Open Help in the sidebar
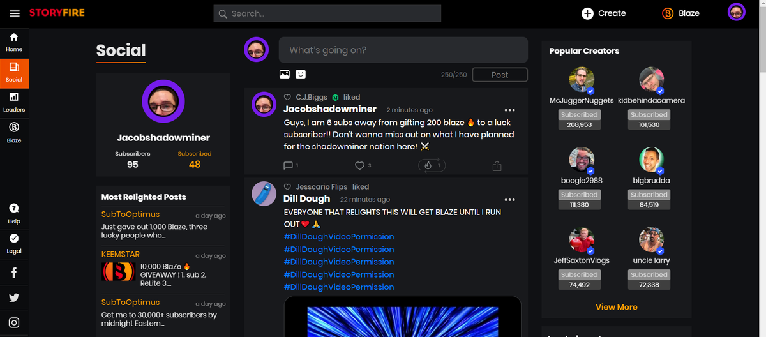The height and width of the screenshot is (337, 766). (14, 214)
